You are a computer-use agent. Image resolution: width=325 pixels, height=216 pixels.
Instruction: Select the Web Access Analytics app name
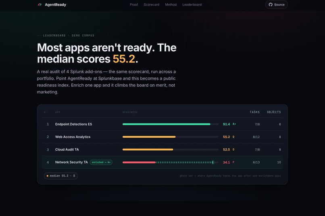coord(73,137)
